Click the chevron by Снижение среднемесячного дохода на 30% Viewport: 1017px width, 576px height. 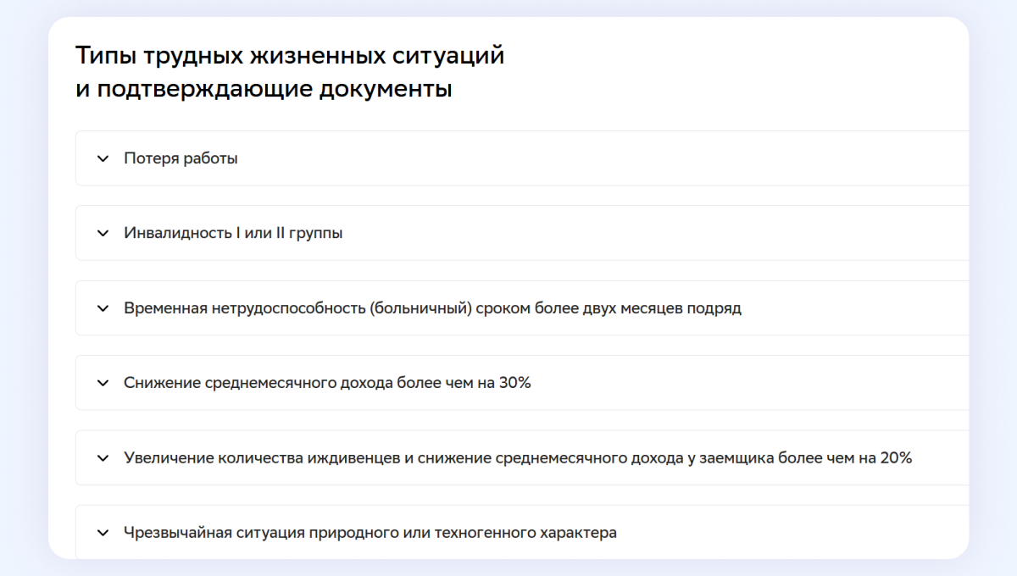[103, 383]
